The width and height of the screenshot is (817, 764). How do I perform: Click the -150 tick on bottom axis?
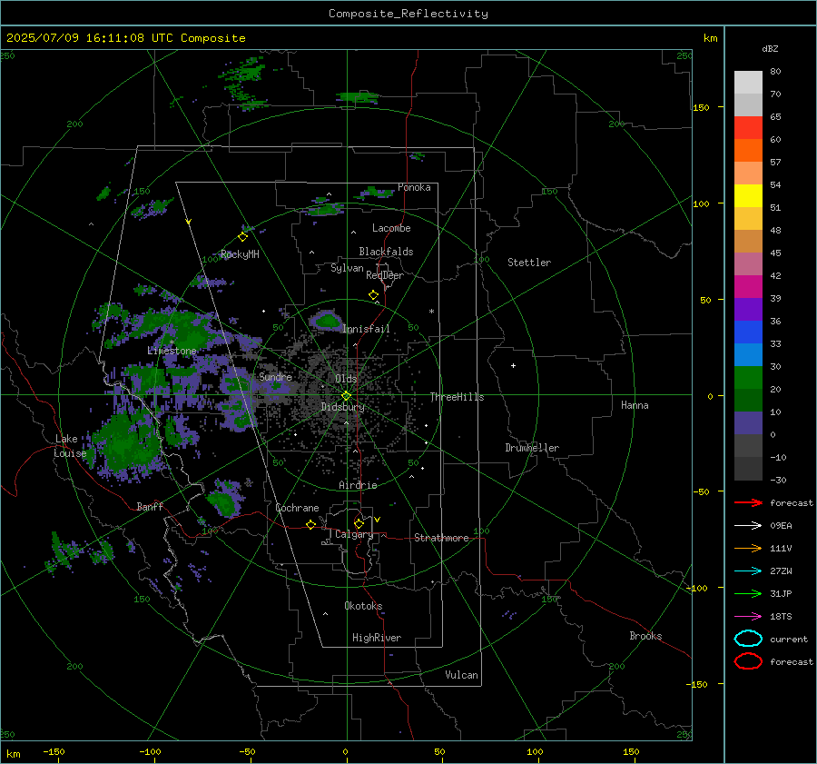(x=54, y=751)
